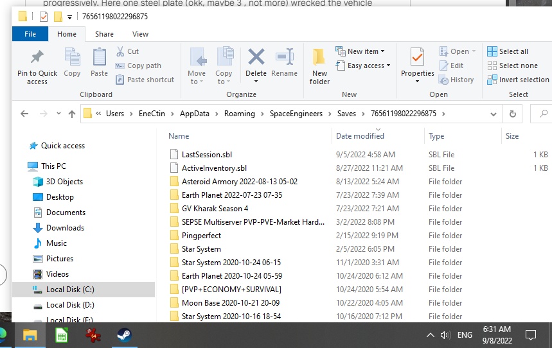Click the AppData breadcrumb in address bar

(194, 114)
